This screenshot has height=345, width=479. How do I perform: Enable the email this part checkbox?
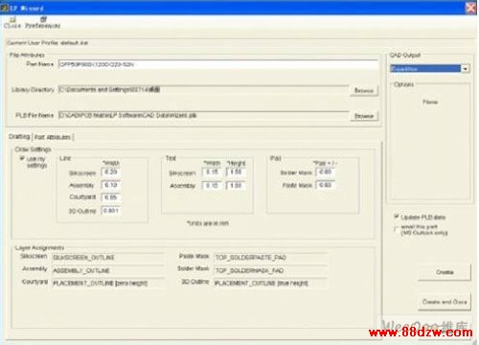(x=397, y=229)
